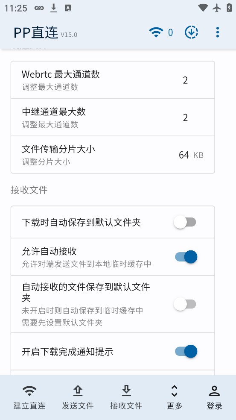Tap the PP直连 app title

point(36,32)
